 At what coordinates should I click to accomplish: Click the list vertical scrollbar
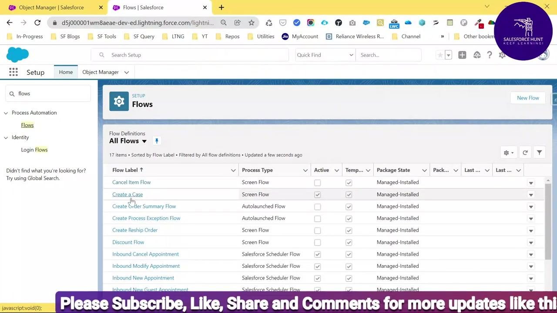tap(548, 222)
